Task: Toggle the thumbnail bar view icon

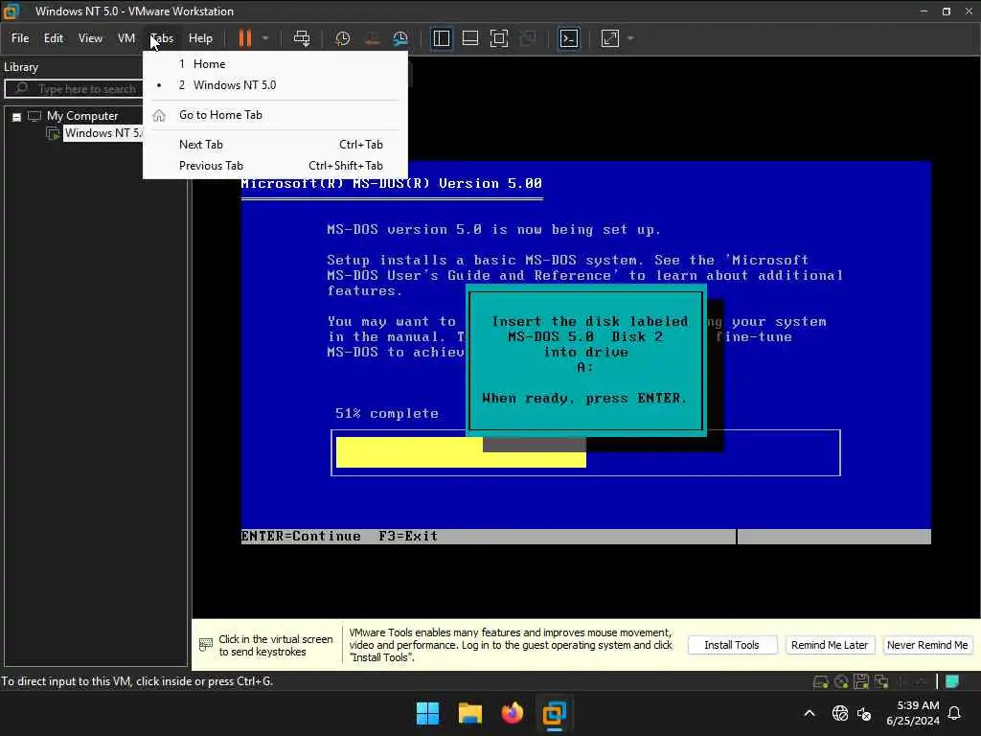Action: coord(469,38)
